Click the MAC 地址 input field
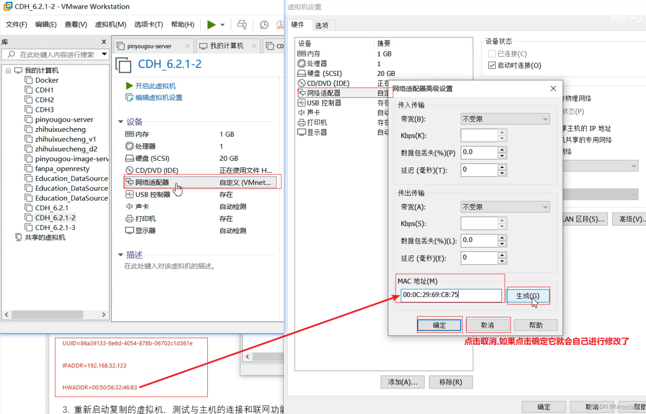Screen dimensions: 646x414 (x=451, y=295)
